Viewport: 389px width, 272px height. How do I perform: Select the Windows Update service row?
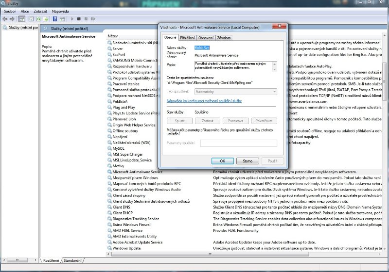[245, 248]
